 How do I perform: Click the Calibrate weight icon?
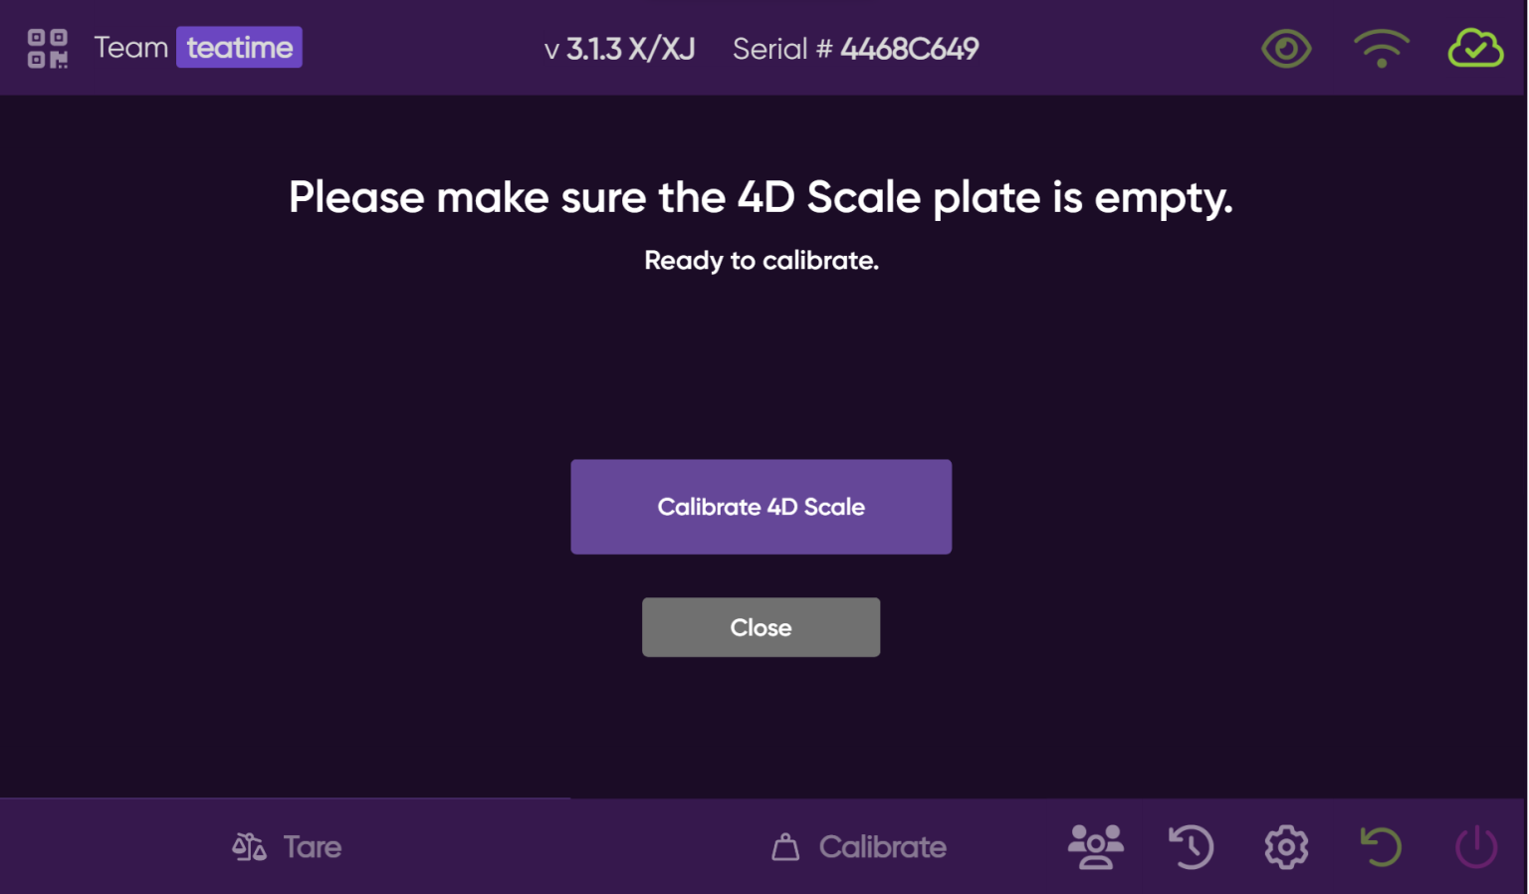[x=785, y=846]
